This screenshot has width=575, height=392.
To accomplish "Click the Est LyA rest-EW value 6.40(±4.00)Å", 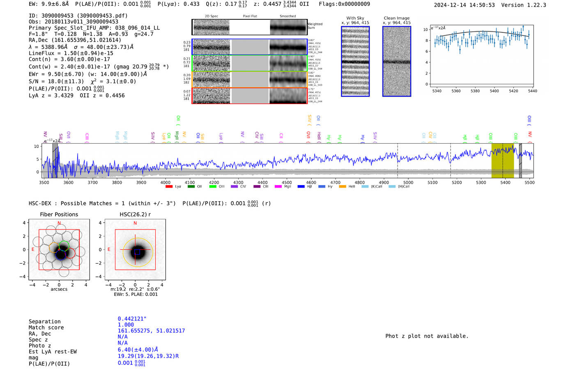I will coord(138,349).
